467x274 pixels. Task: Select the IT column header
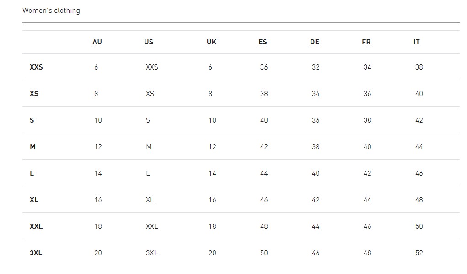[417, 42]
